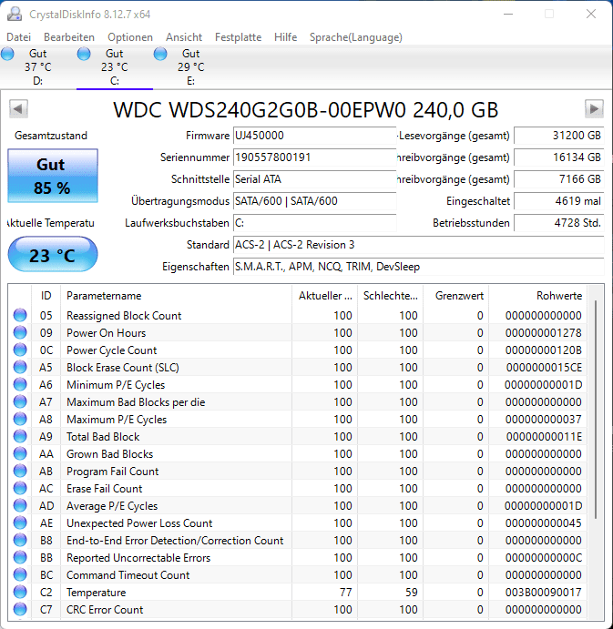Click status icon of CRC Error Count row

point(20,609)
